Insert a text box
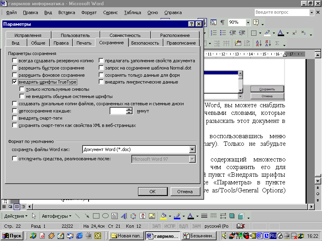Screen dimensions: 322x241 [115, 216]
